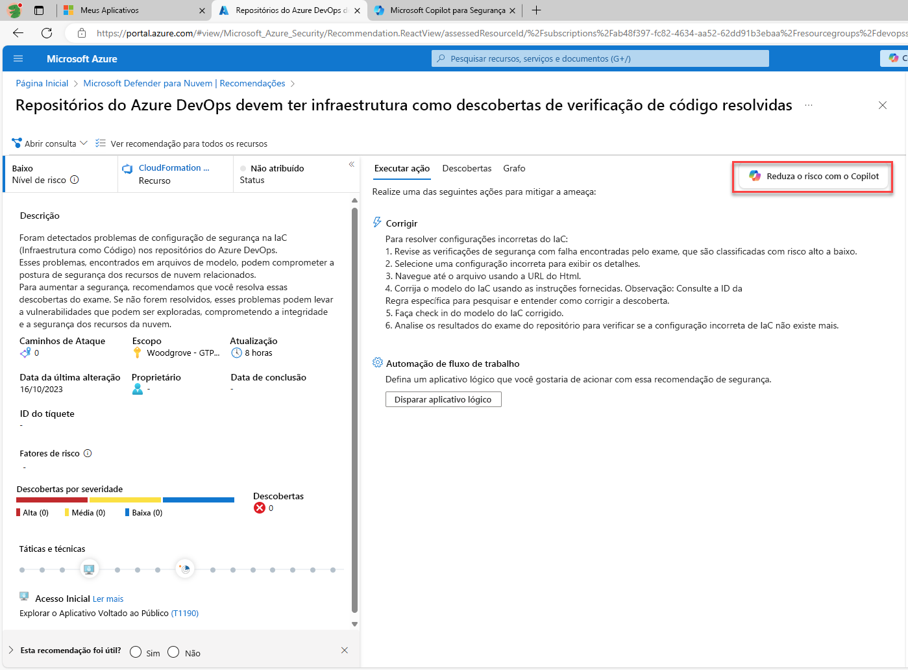Select the Initial Access tactic icon on timeline
908x670 pixels.
tap(89, 569)
